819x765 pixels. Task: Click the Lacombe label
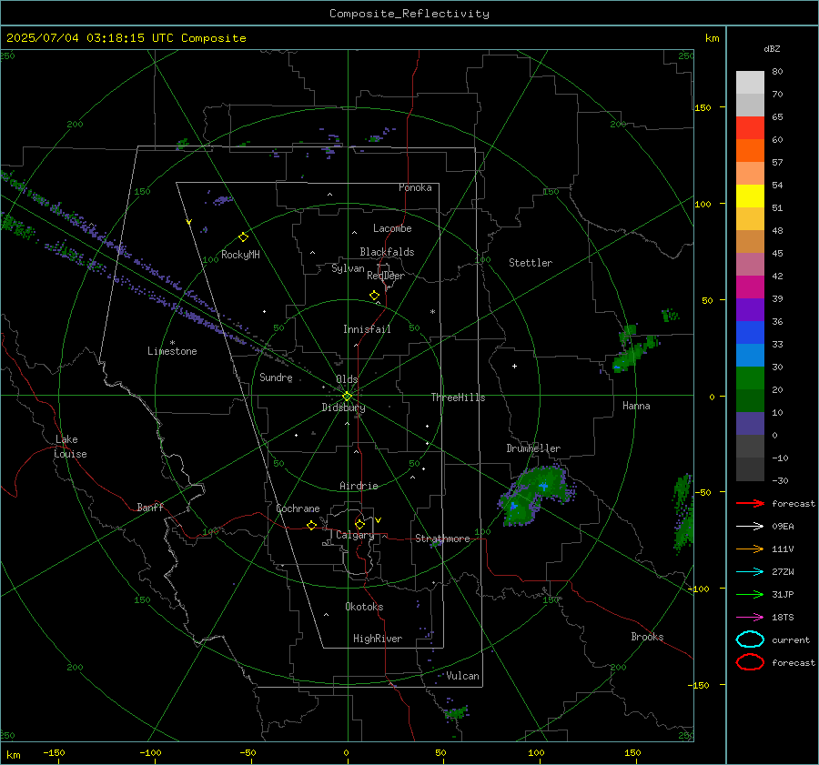[392, 228]
